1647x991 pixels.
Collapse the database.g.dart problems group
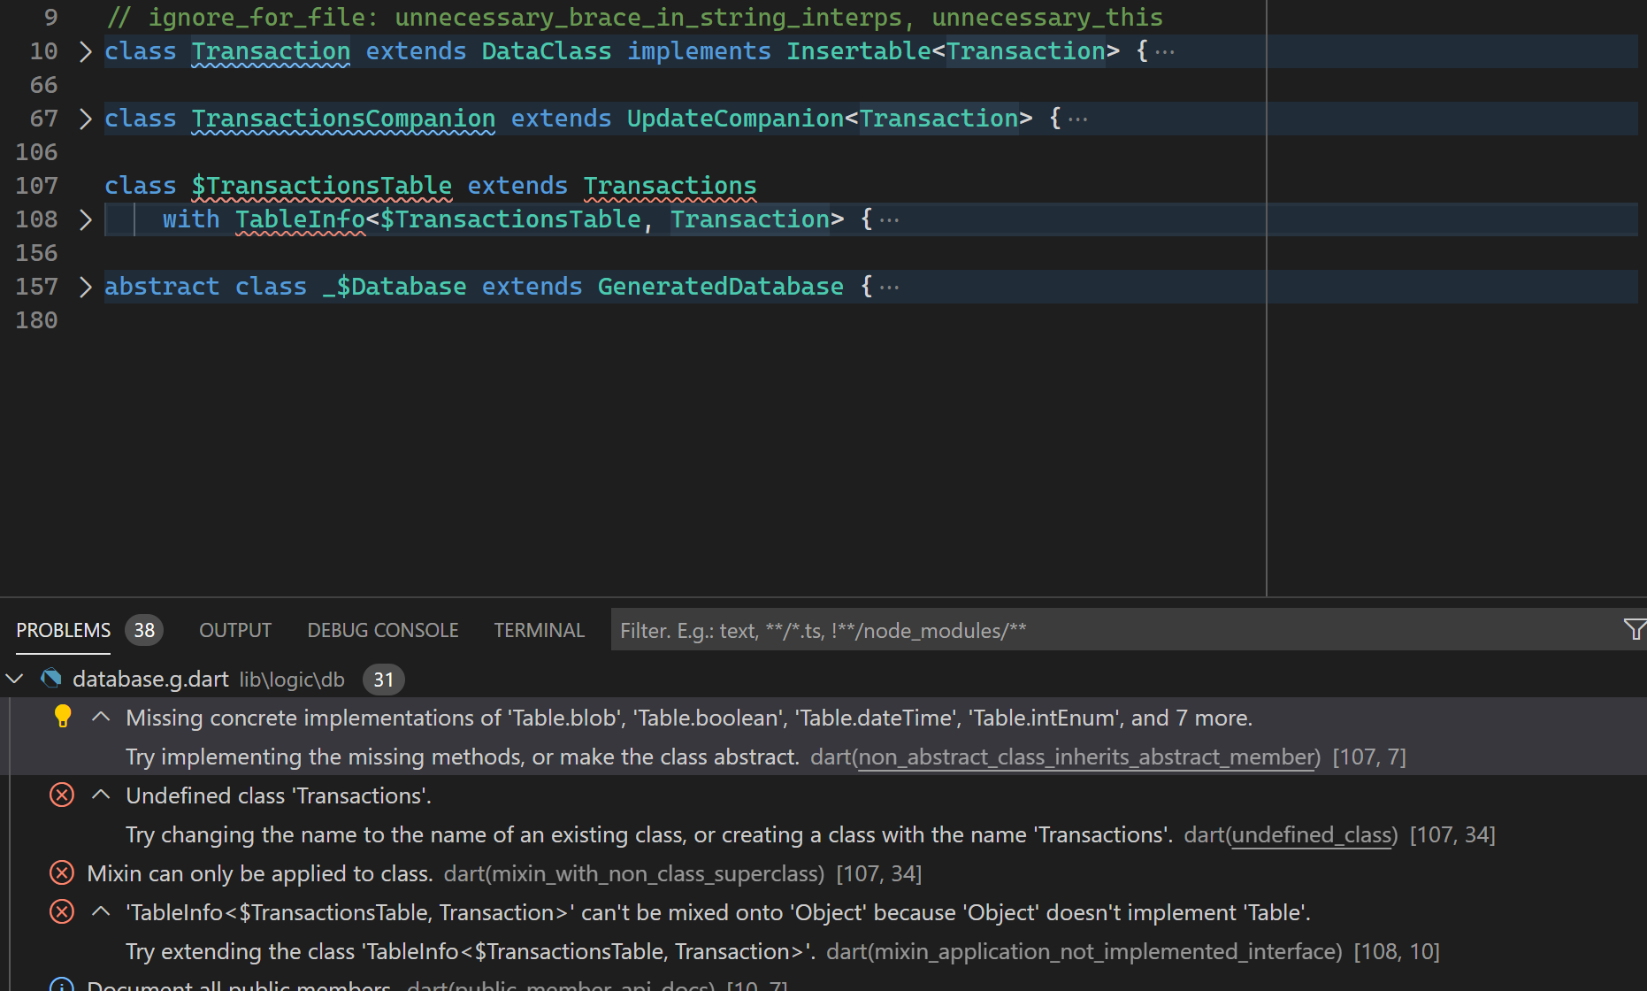coord(14,679)
